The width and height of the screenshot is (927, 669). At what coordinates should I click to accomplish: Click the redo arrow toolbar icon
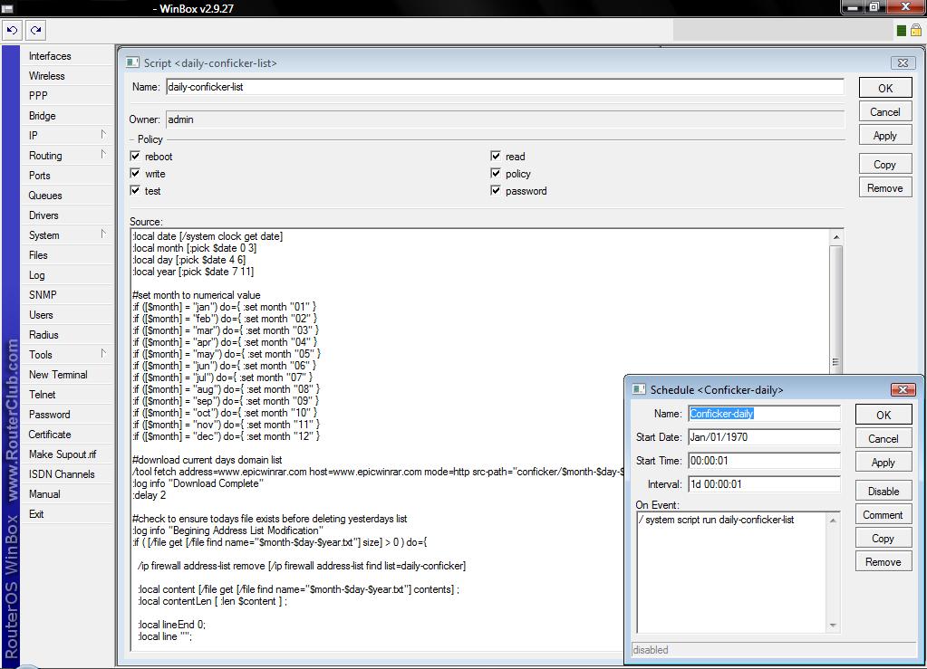(35, 30)
